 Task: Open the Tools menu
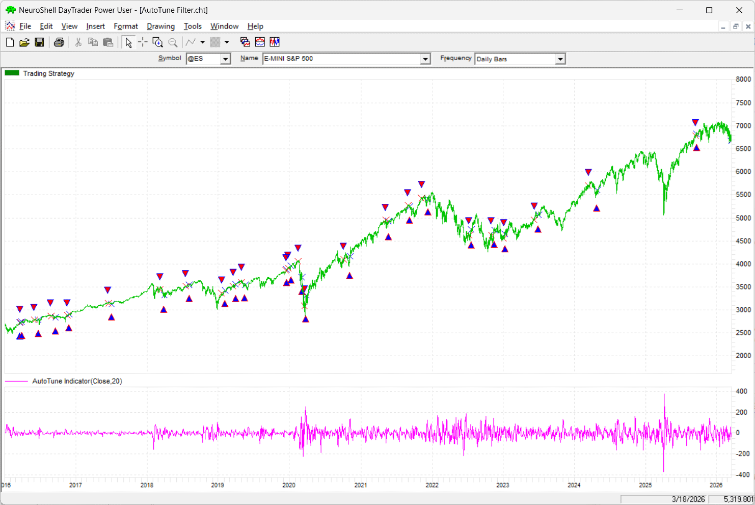tap(193, 26)
